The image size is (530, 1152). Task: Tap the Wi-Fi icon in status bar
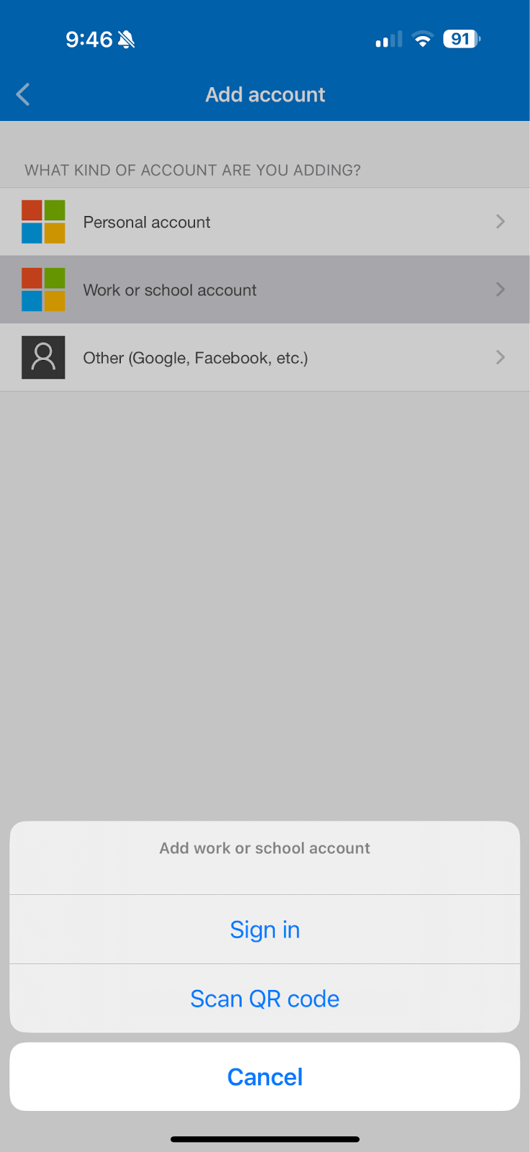423,39
